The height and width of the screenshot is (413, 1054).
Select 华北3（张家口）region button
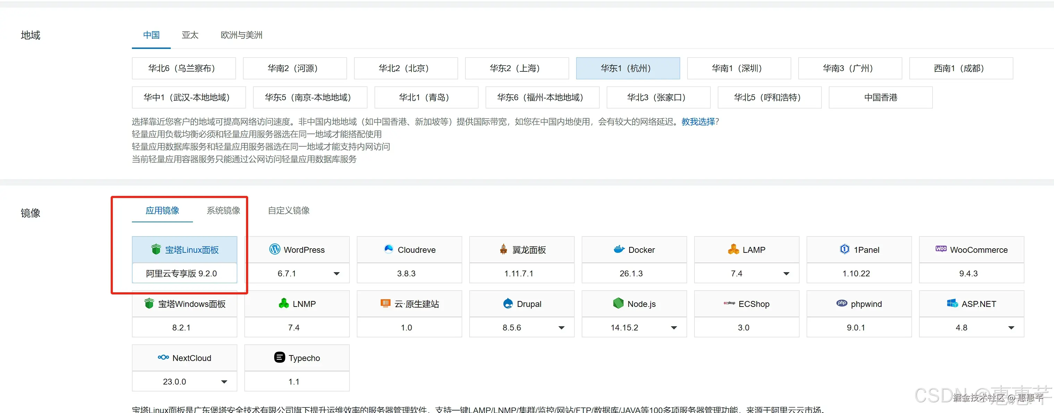pos(659,97)
